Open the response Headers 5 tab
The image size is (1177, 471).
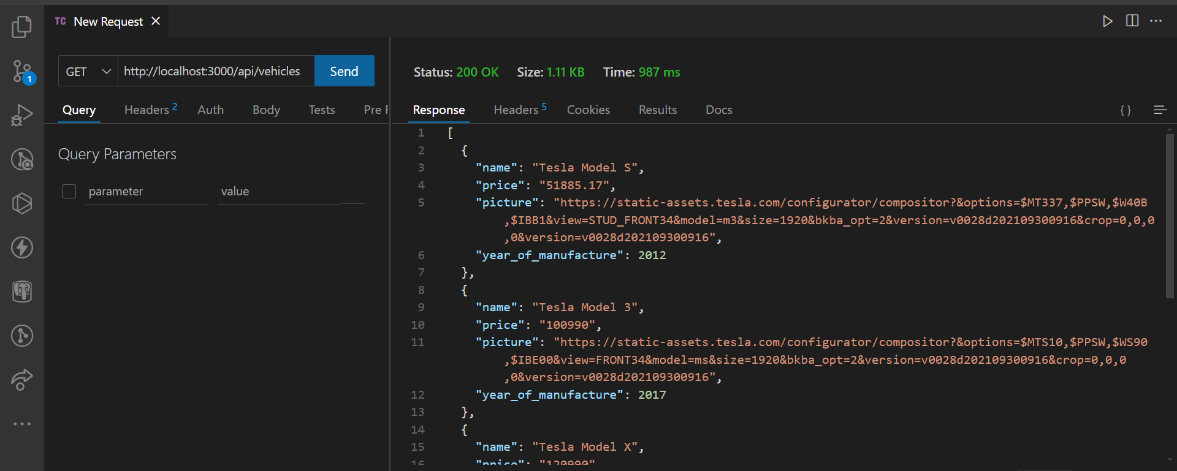tap(520, 110)
